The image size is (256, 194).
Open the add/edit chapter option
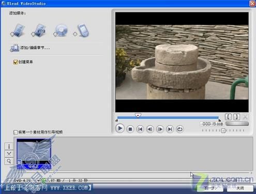click(30, 48)
